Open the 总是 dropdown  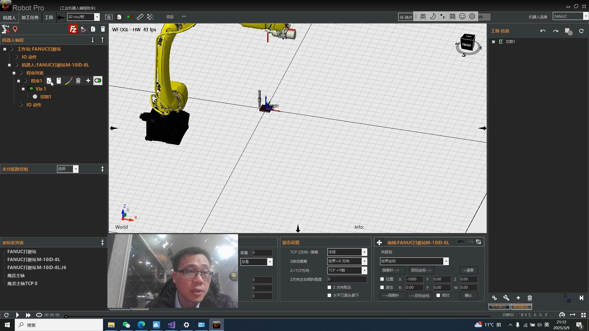270,262
